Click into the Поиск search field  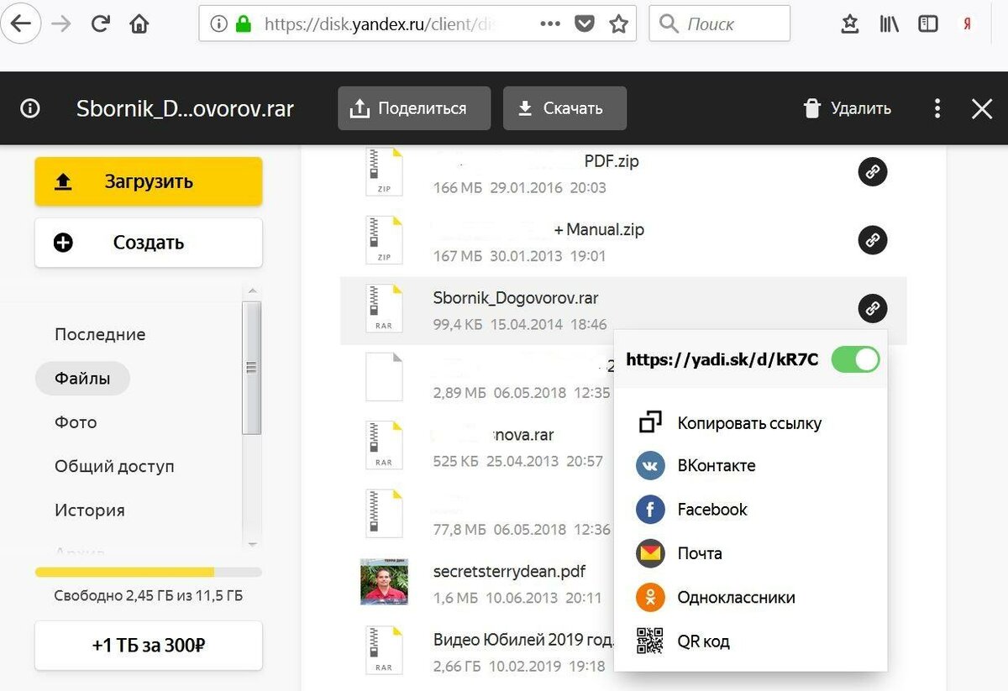pyautogui.click(x=720, y=24)
